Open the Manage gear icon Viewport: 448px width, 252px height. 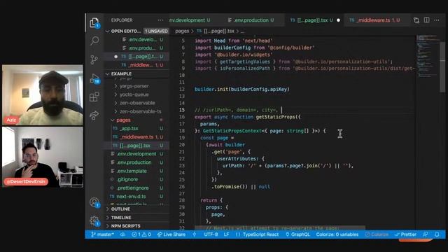94,221
